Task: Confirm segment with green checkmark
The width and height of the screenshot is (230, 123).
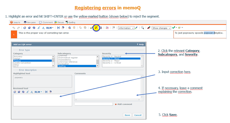Action: [91, 28]
